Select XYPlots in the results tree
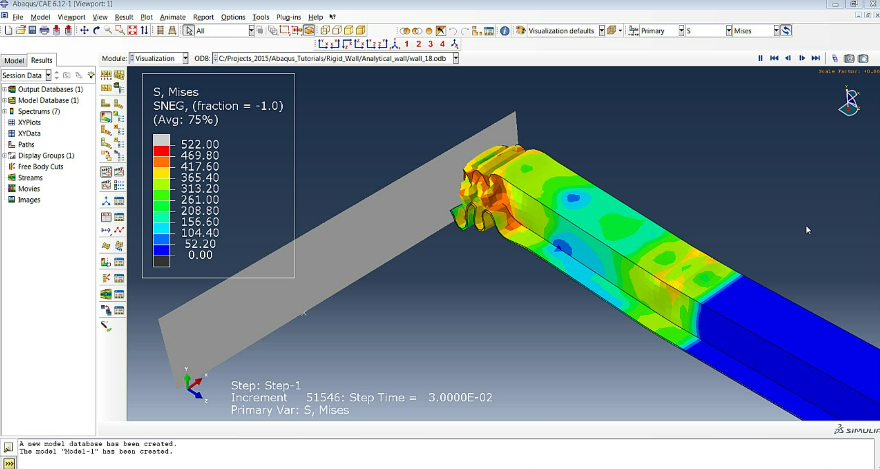880x469 pixels. 29,122
